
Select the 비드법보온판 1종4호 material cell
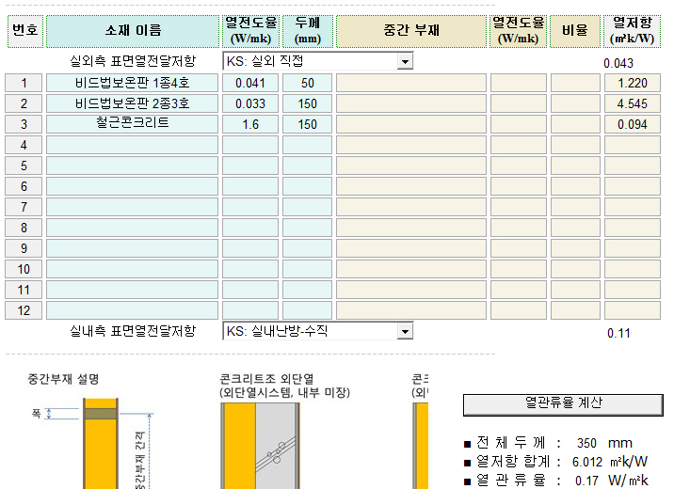click(x=133, y=83)
